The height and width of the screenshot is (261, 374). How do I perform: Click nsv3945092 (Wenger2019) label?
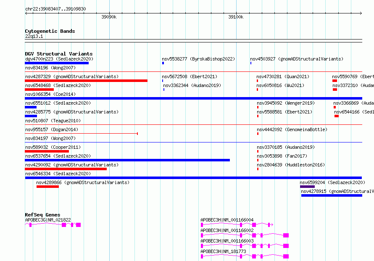click(x=286, y=103)
